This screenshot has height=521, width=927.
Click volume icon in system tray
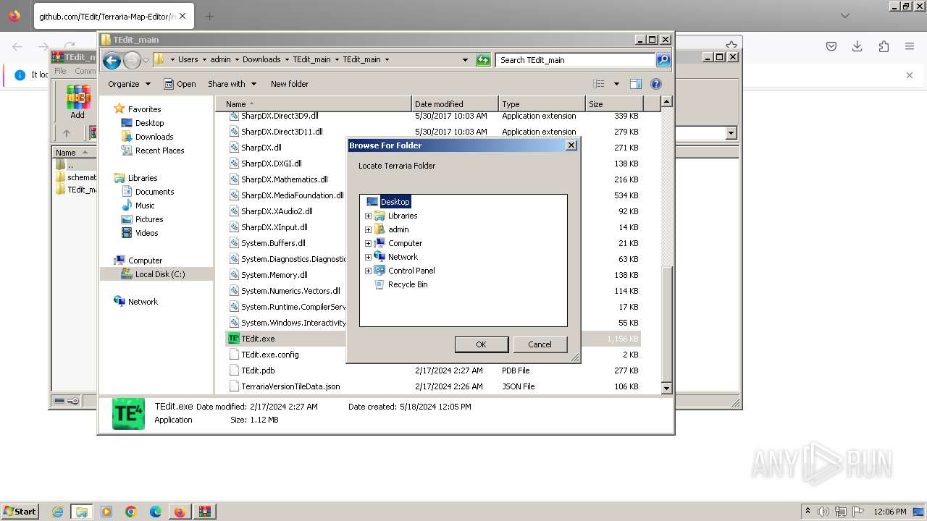click(x=823, y=512)
